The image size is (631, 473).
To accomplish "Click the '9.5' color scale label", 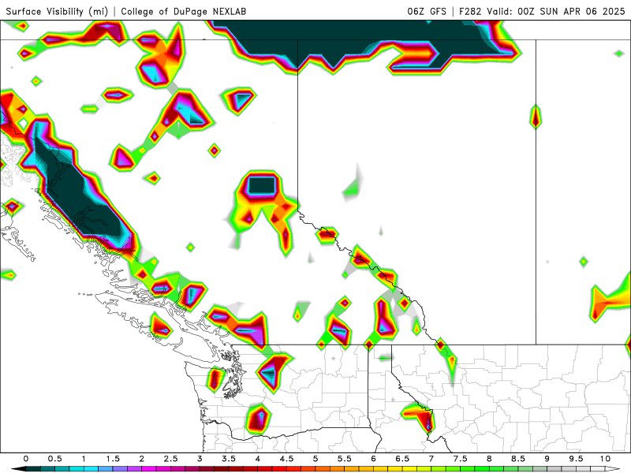I will [x=577, y=459].
